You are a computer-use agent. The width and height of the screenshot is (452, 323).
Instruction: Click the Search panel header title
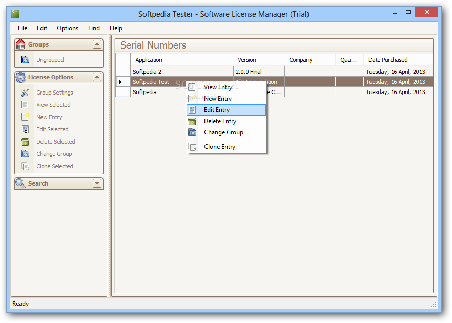click(38, 183)
